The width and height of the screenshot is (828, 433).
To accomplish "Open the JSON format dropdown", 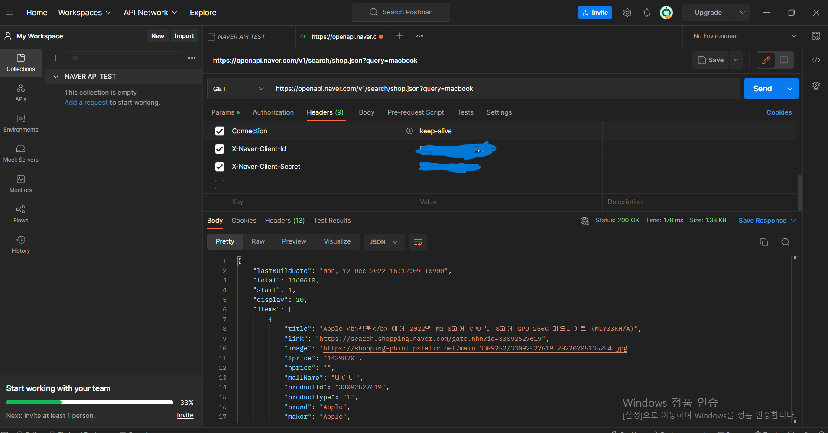I will tap(383, 242).
